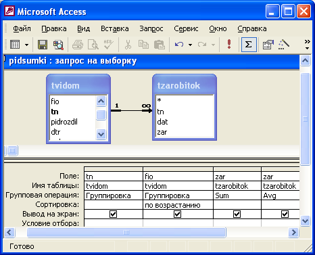Click the fio Поле cell in grid

pos(178,177)
